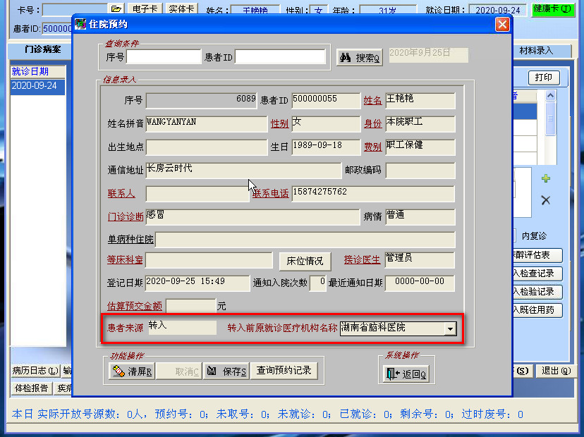
Task: Switch to the 门诊病案 tab
Action: point(42,51)
